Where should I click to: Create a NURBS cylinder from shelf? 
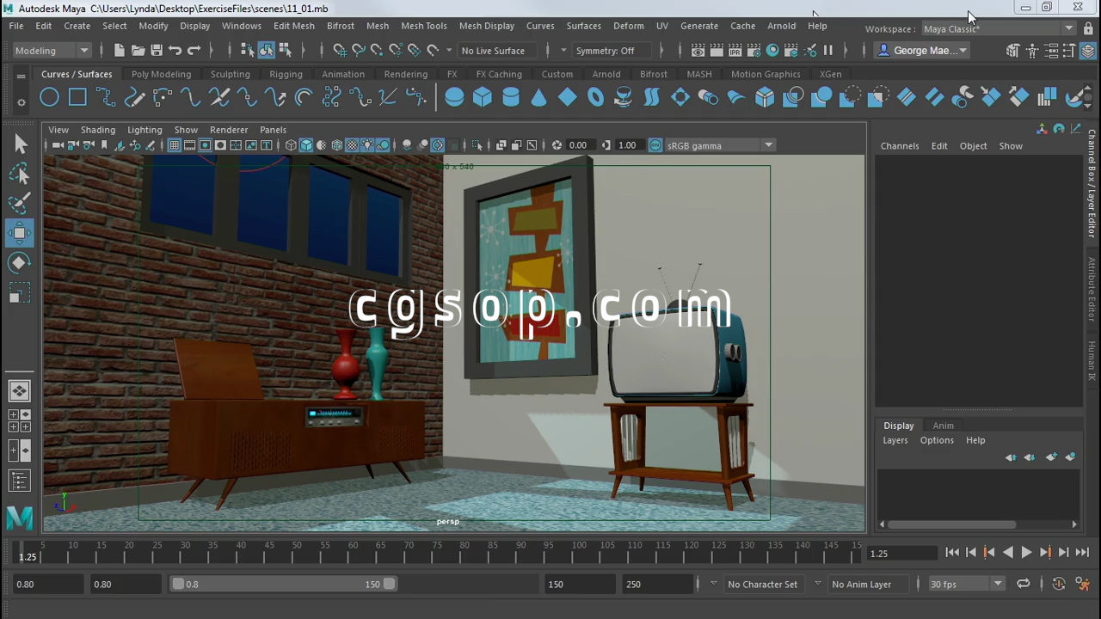(511, 97)
